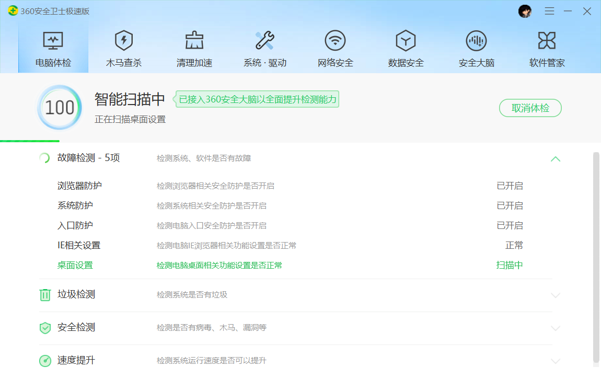
Task: Click the 安全检测 heading text
Action: (x=76, y=328)
